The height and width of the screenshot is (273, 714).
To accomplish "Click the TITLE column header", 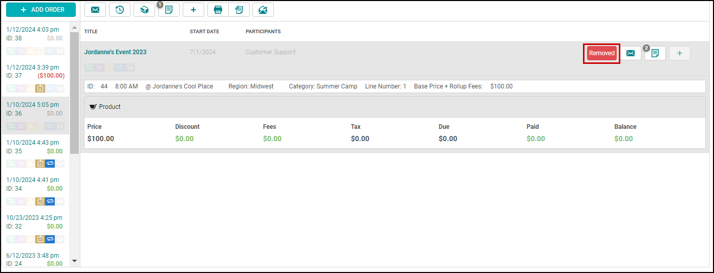I will click(91, 32).
